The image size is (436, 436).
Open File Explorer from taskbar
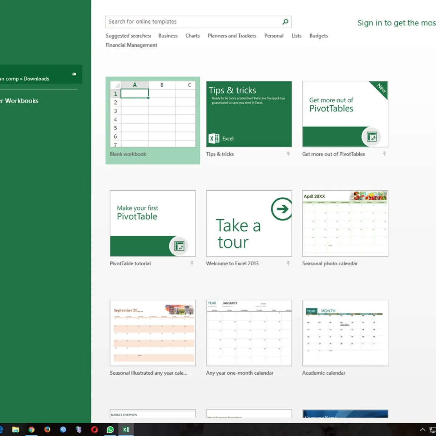(x=16, y=429)
